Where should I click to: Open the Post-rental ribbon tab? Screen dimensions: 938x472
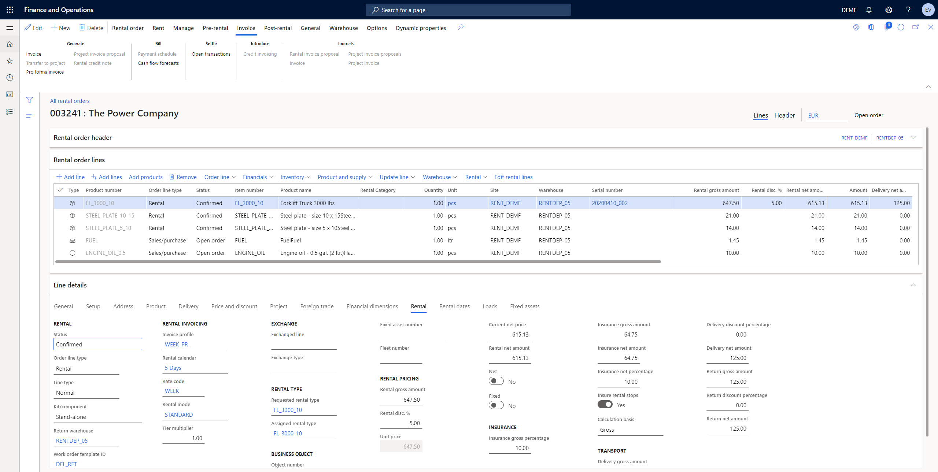278,28
